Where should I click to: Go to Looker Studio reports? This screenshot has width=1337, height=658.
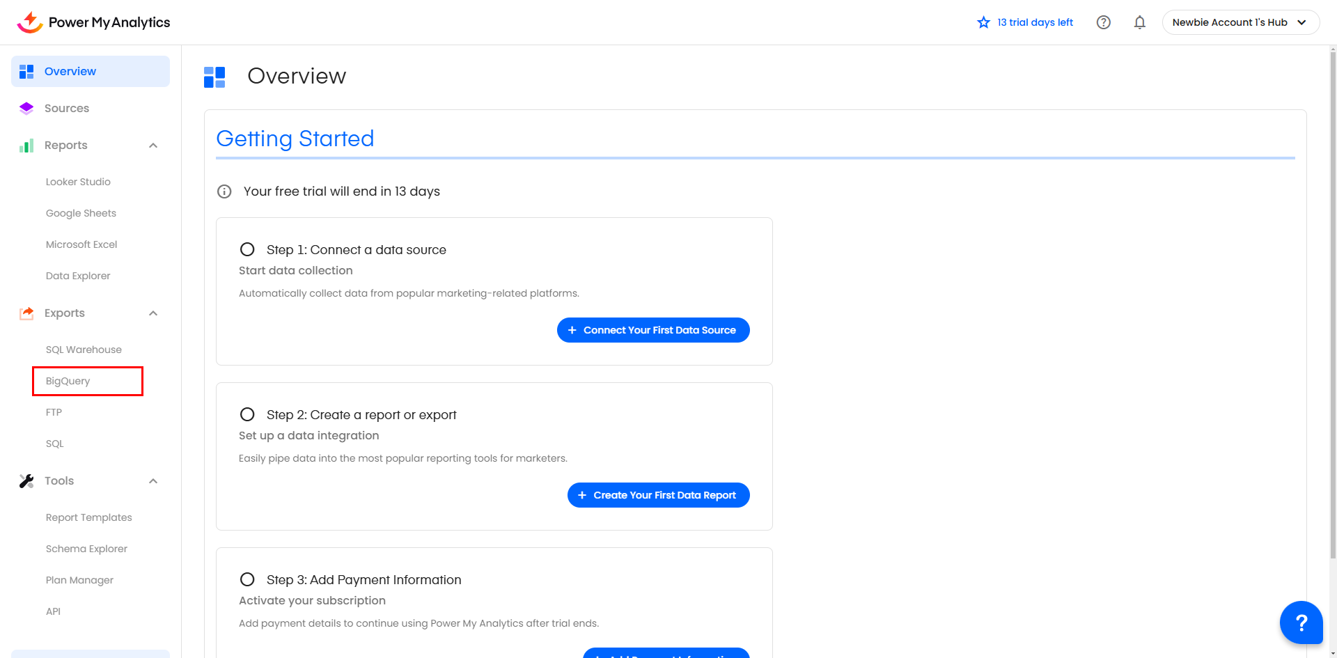[78, 182]
